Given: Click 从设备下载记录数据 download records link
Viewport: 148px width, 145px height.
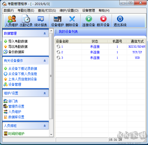Looking at the screenshot, I should [x=23, y=69].
